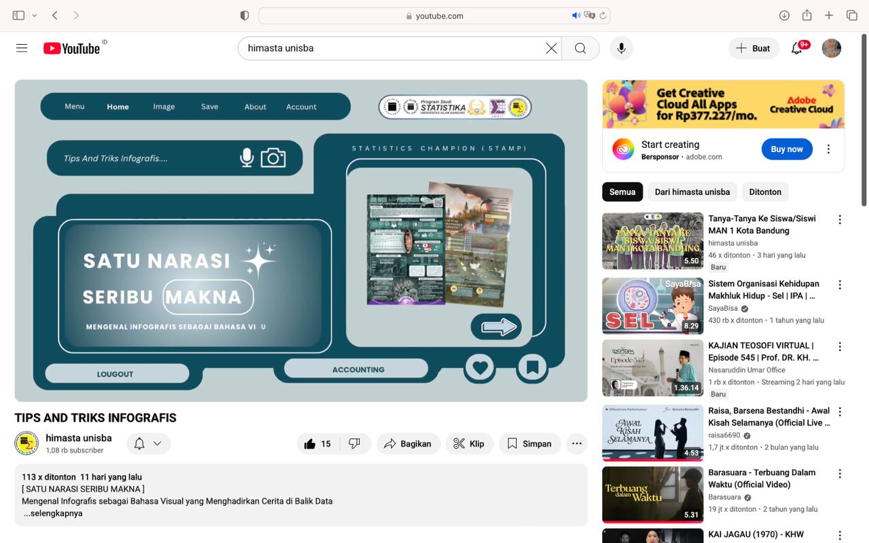Screen dimensions: 869x543
Task: Open Safari downloads icon
Action: [x=784, y=16]
